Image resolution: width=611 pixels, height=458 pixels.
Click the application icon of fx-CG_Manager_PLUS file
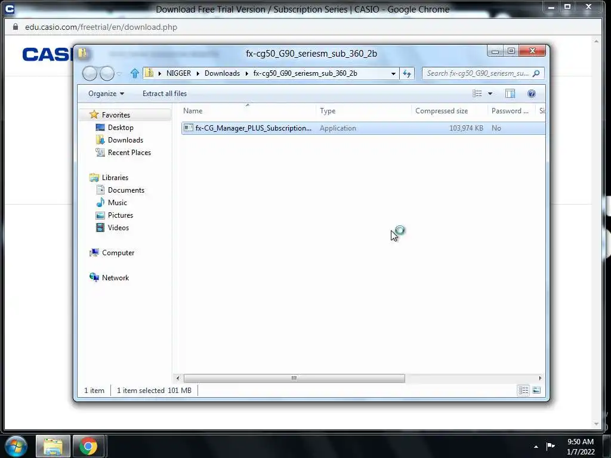[x=189, y=128]
